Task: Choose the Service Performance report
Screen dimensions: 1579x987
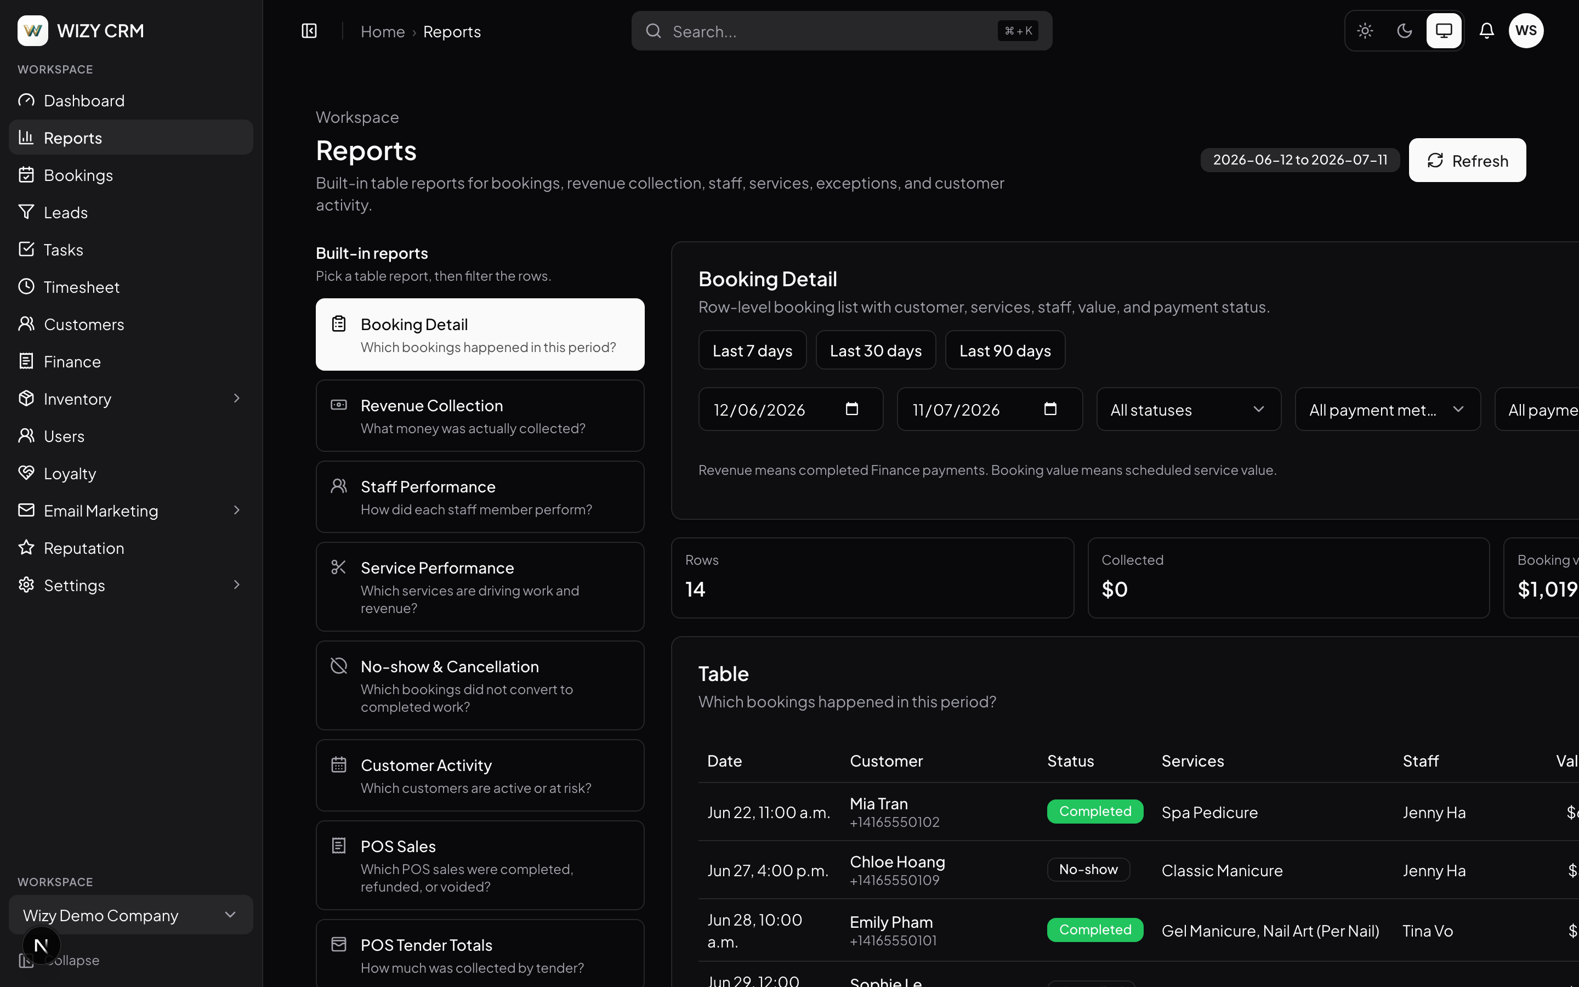Action: tap(480, 587)
